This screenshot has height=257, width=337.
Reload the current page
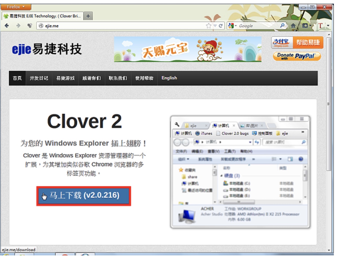221,26
